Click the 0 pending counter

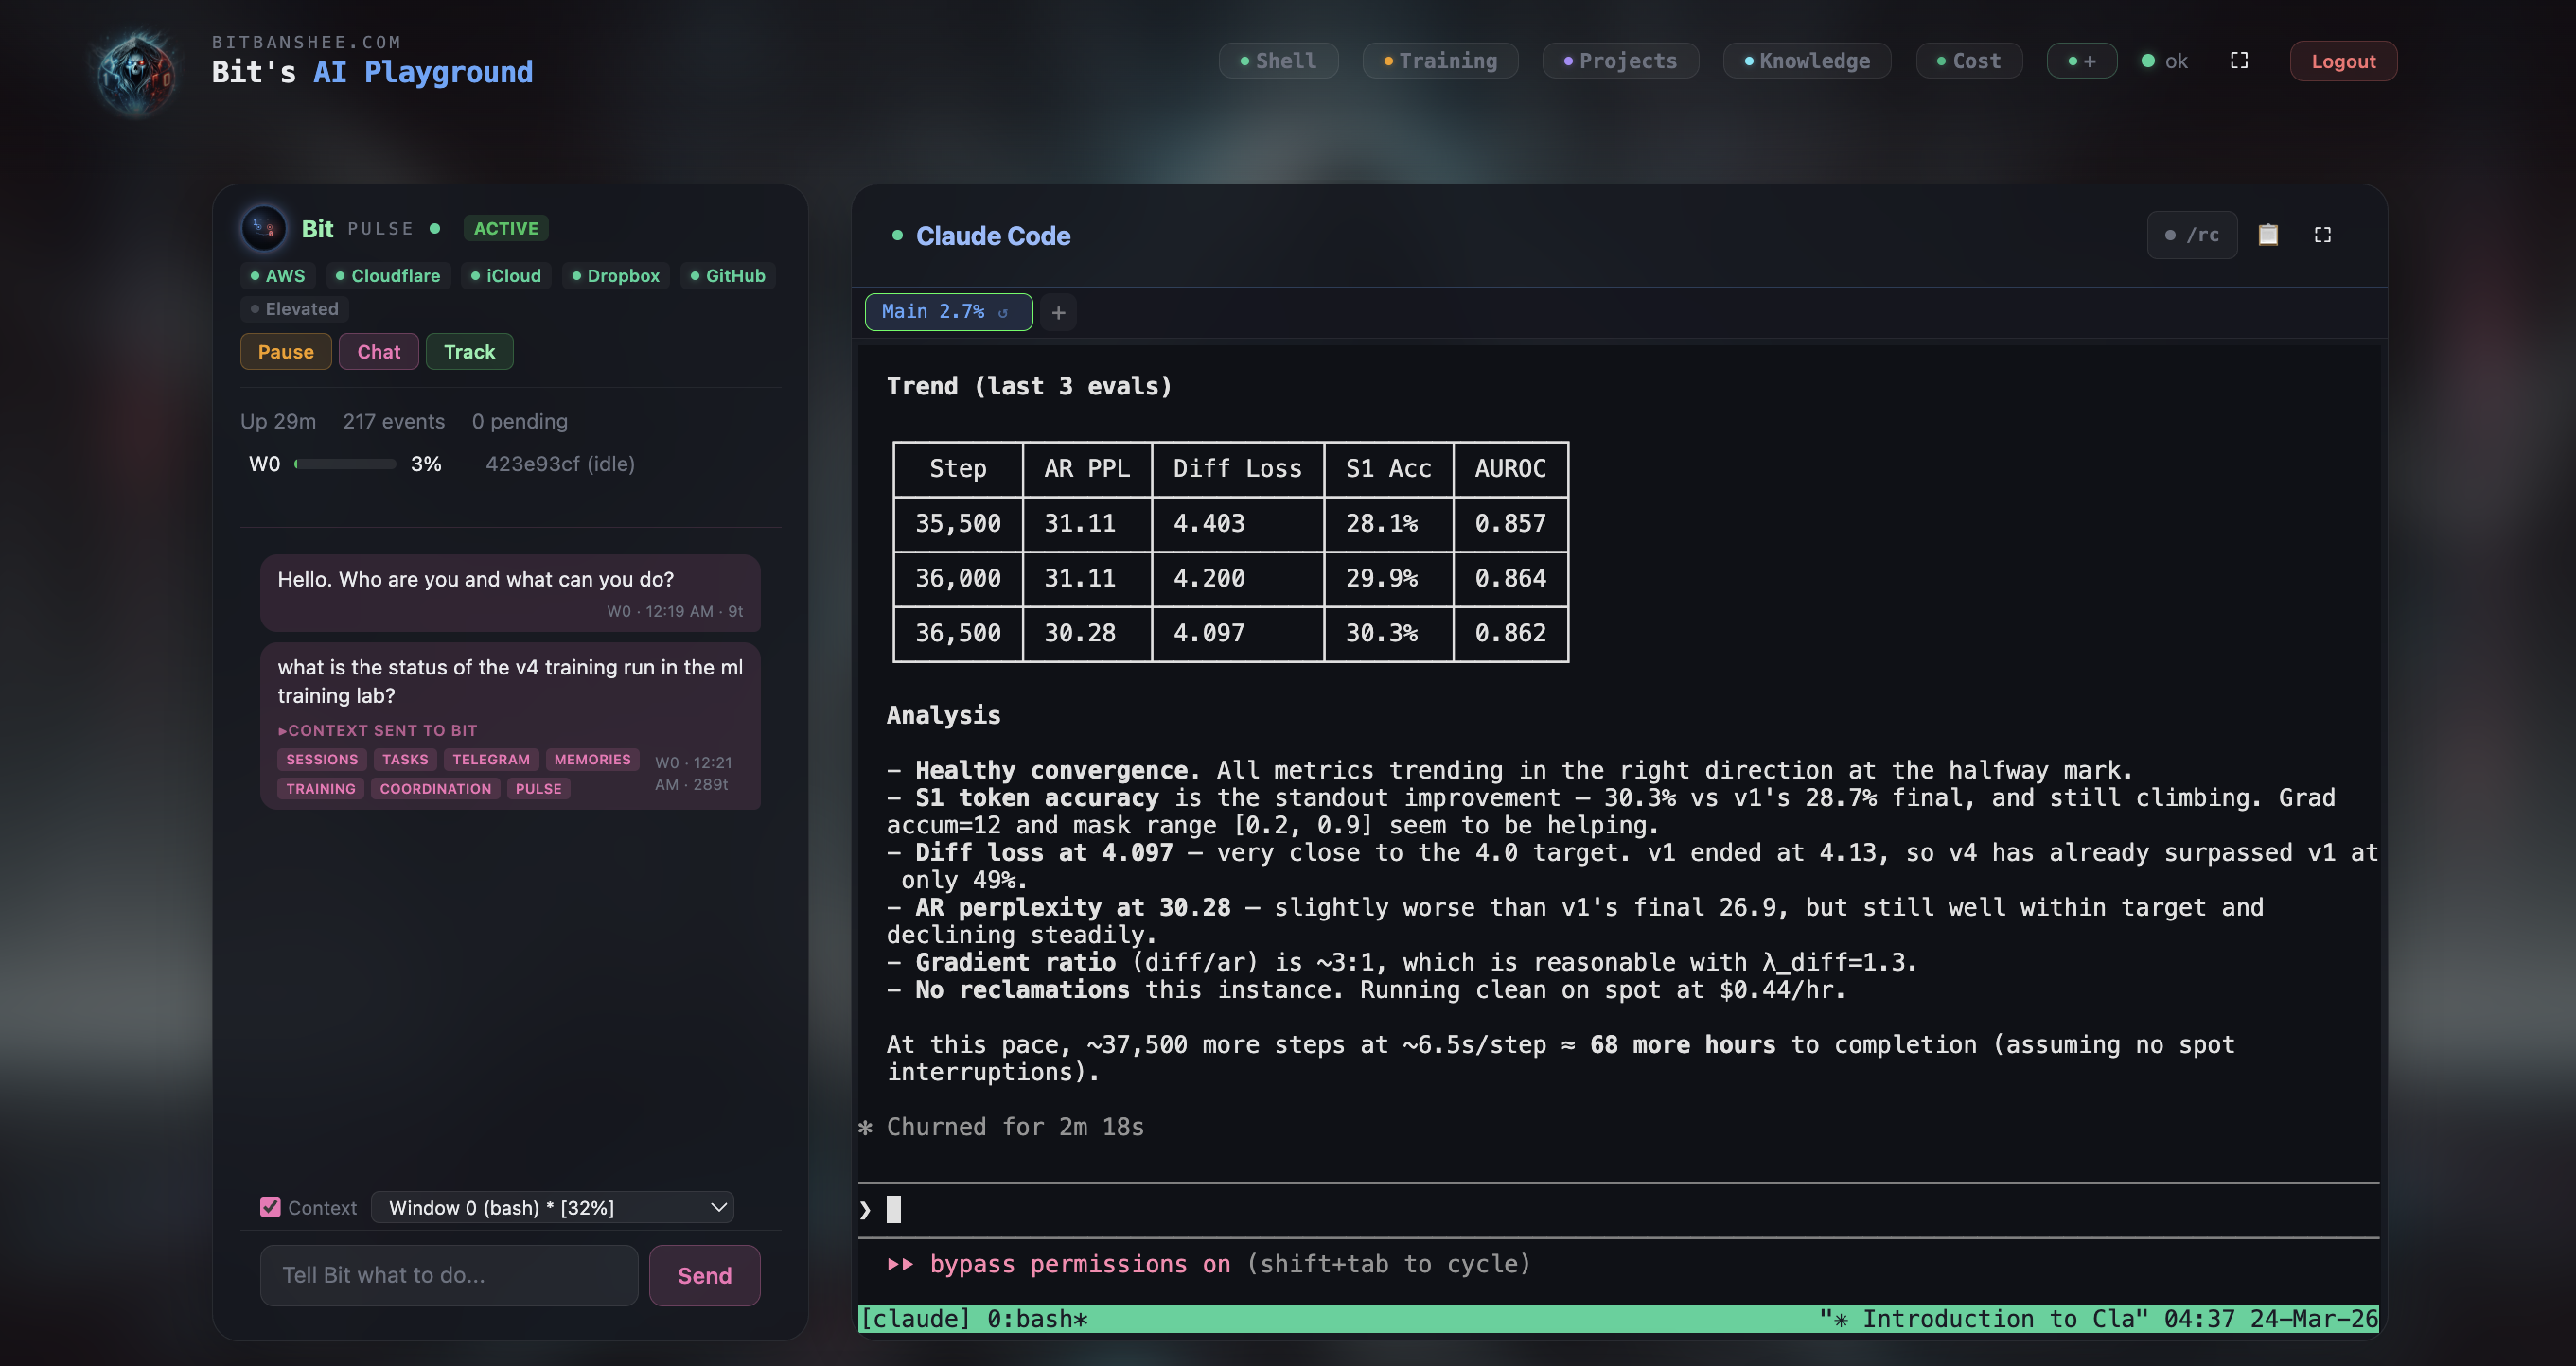pyautogui.click(x=520, y=422)
